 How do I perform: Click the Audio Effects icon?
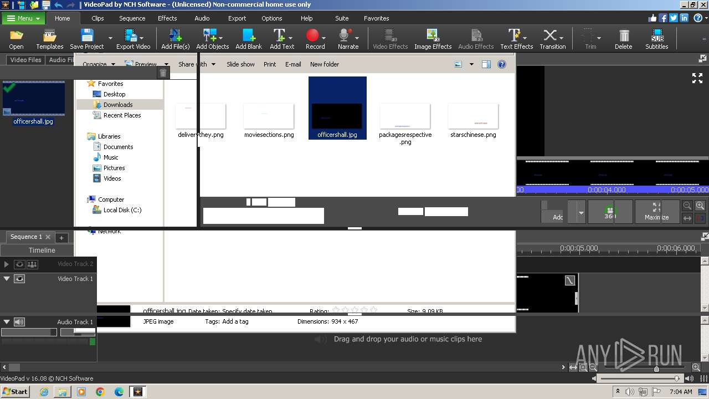coord(476,39)
